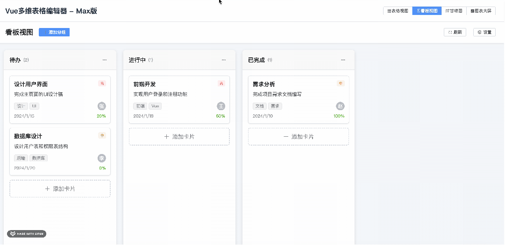This screenshot has width=505, height=245.
Task: Click the 前端 tag
Action: coord(140,106)
